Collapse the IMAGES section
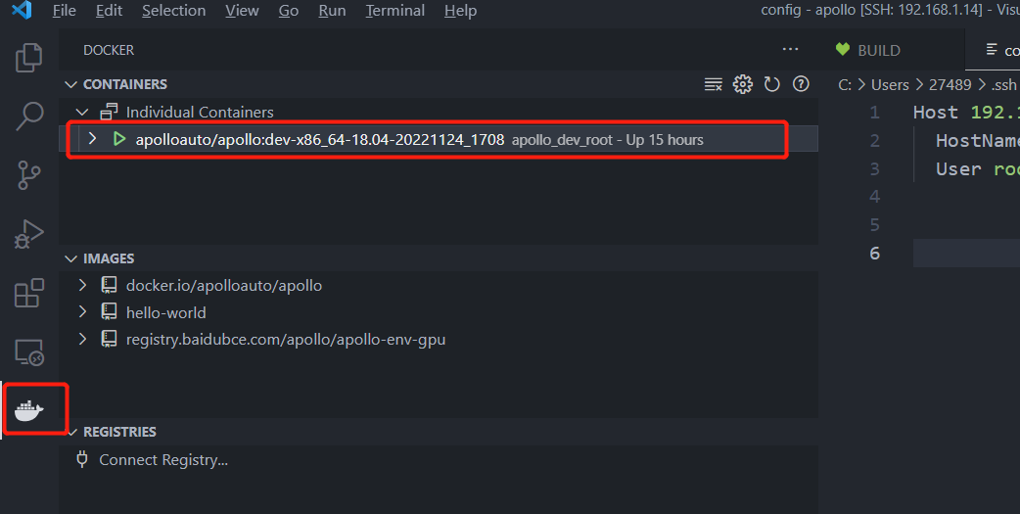Viewport: 1020px width, 514px height. pos(70,258)
